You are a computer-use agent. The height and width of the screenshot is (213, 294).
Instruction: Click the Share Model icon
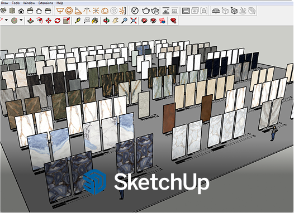[x=153, y=21]
